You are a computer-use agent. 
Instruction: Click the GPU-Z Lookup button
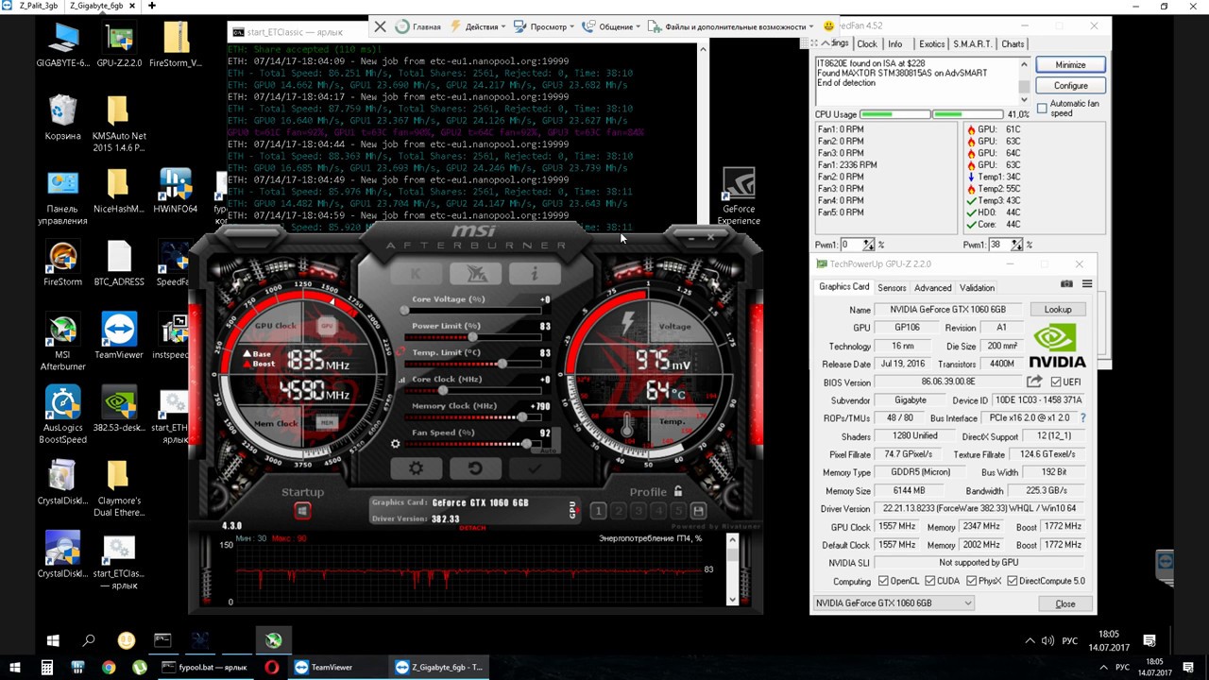pos(1057,310)
